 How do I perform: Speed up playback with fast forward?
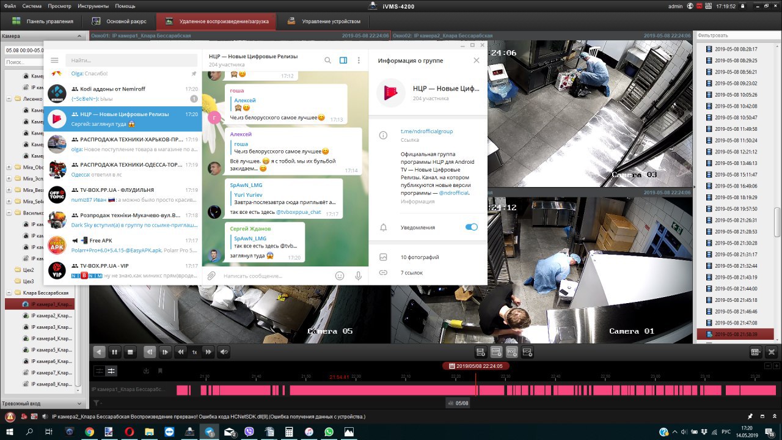coord(208,352)
